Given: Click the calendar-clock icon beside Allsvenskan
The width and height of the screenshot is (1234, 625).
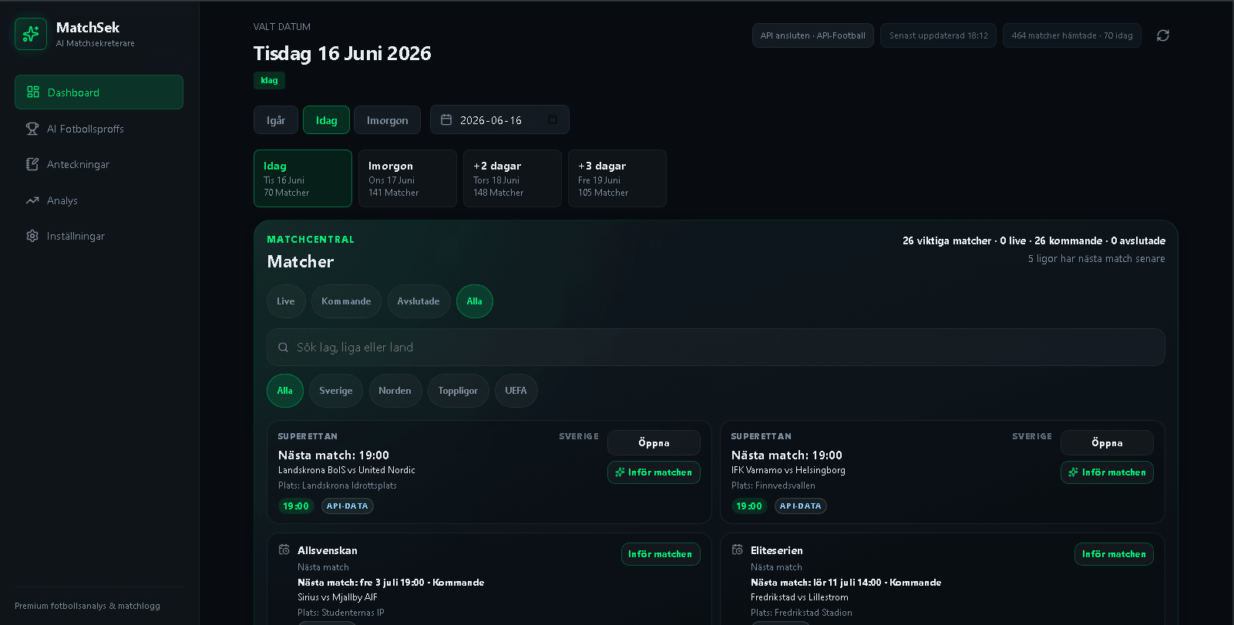Looking at the screenshot, I should [284, 549].
